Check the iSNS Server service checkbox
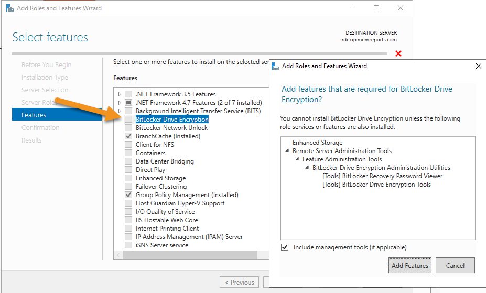This screenshot has height=293, width=486. pyautogui.click(x=128, y=245)
